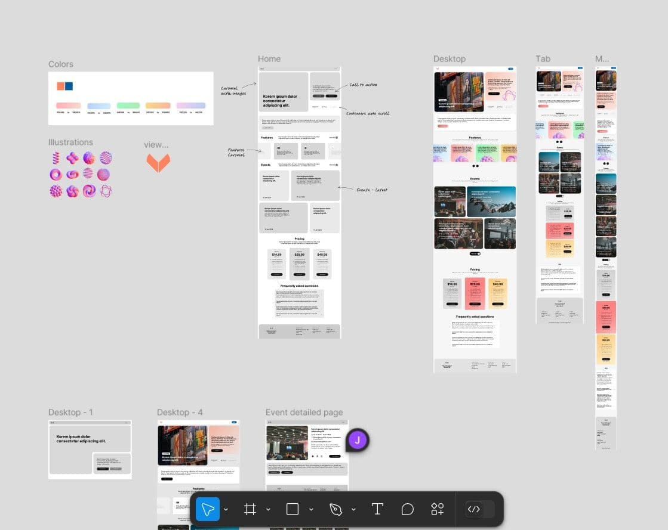Screen dimensions: 668x530
Task: Select the Comment tool
Action: (x=407, y=509)
